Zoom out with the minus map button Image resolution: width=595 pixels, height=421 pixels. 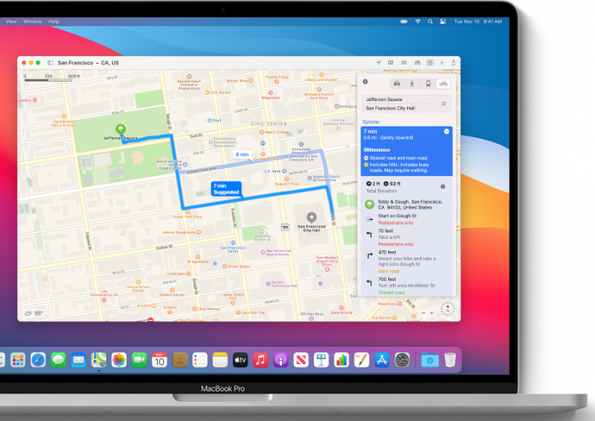point(423,313)
